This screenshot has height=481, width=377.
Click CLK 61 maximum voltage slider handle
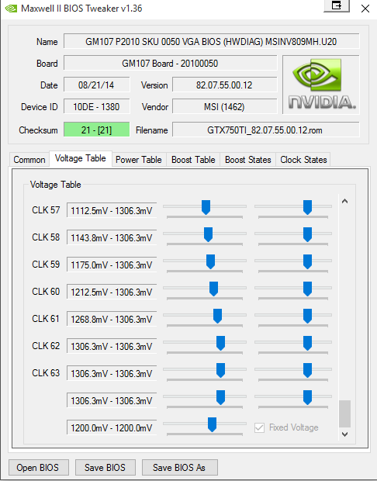(x=307, y=316)
